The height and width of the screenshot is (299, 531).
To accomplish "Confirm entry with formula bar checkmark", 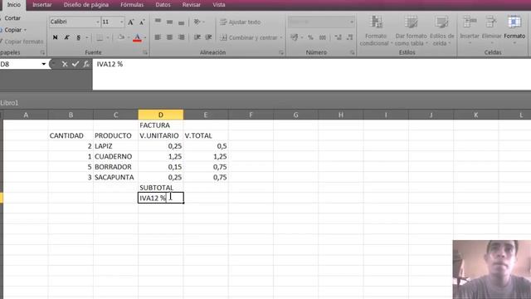I will tap(76, 64).
